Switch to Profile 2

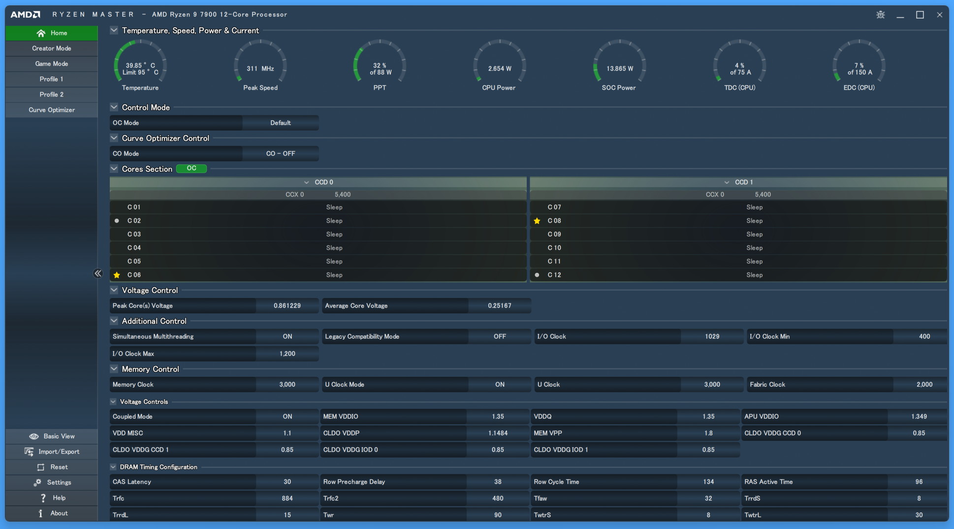click(x=52, y=94)
